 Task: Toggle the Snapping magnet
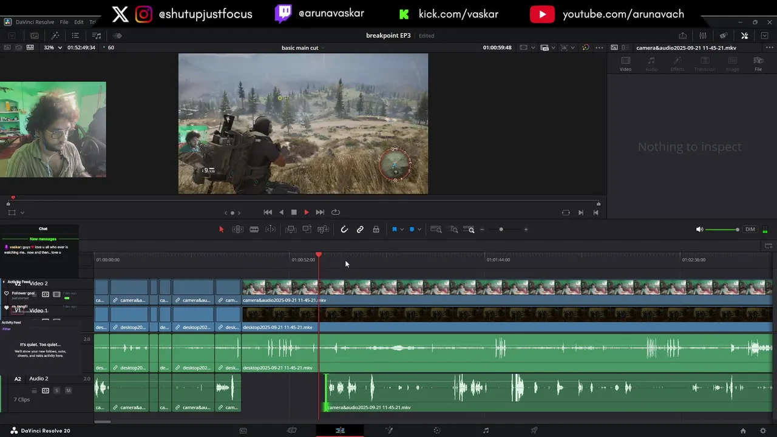(x=344, y=229)
